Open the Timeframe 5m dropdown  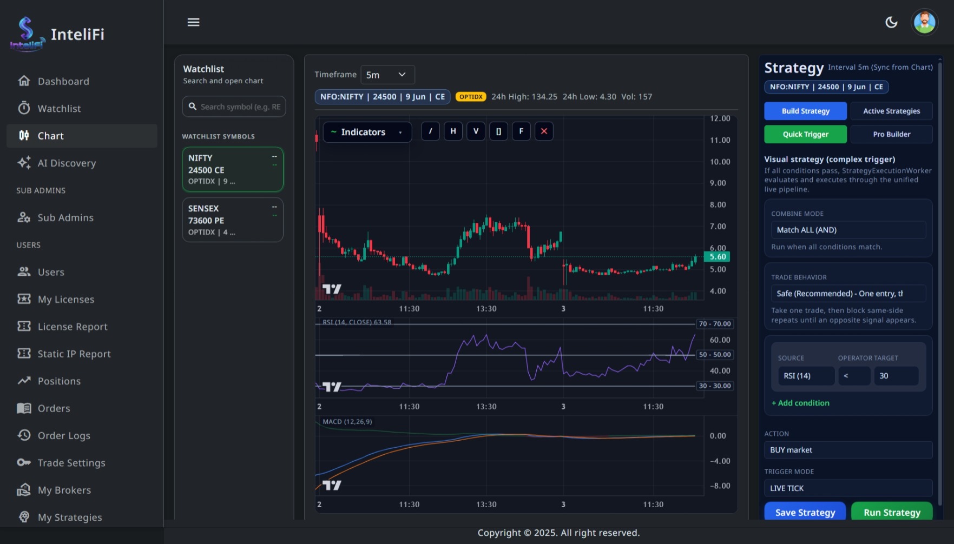387,75
